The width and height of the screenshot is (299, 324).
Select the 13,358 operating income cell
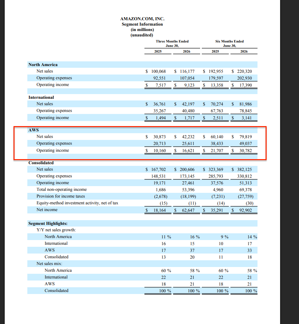point(217,85)
